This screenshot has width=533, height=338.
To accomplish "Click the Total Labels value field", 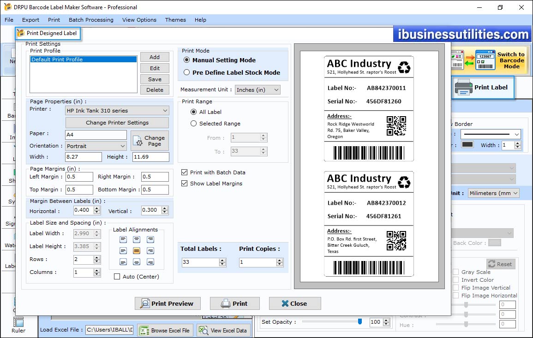I will (x=200, y=262).
